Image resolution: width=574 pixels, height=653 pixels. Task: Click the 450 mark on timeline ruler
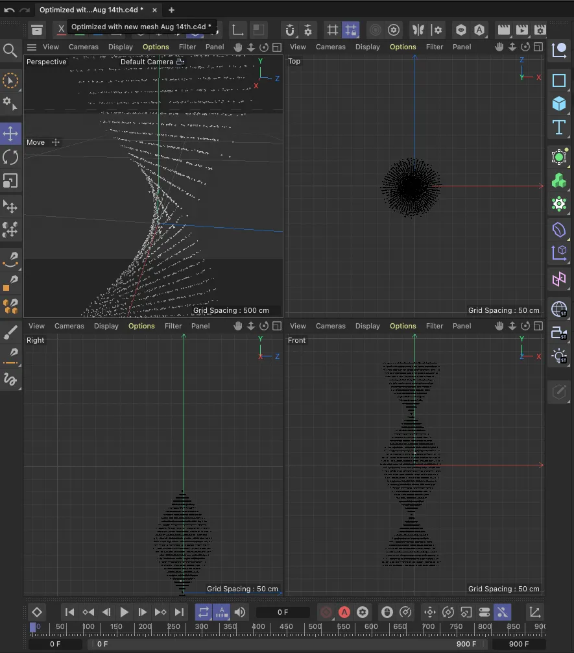point(286,627)
